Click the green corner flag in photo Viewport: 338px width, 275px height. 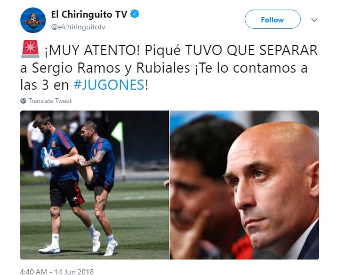[x=117, y=132]
